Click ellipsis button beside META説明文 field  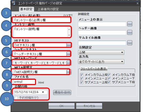tap(69, 72)
